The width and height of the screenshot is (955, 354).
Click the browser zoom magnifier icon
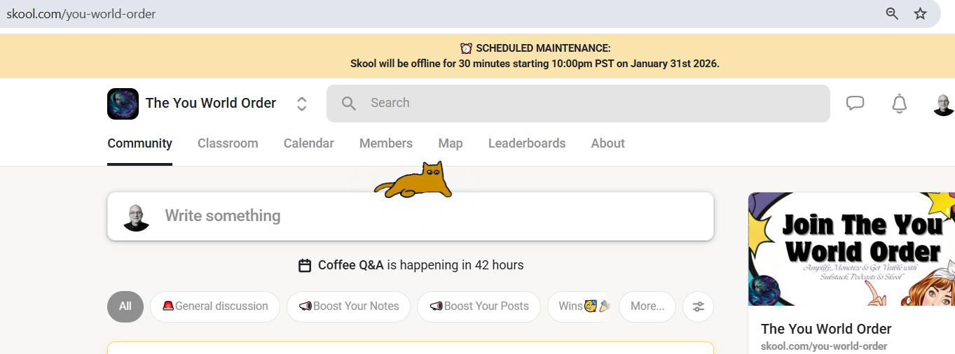point(892,13)
